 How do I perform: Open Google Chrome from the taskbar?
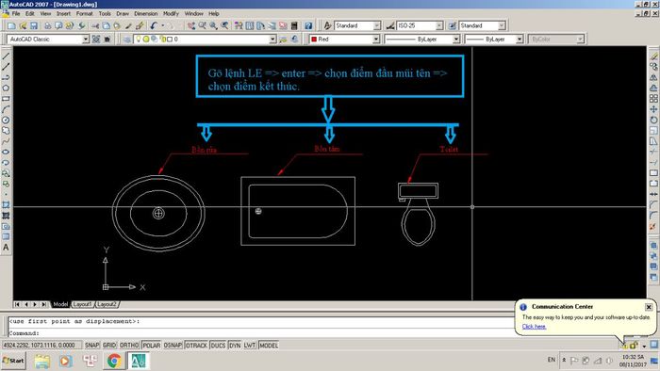pos(114,361)
